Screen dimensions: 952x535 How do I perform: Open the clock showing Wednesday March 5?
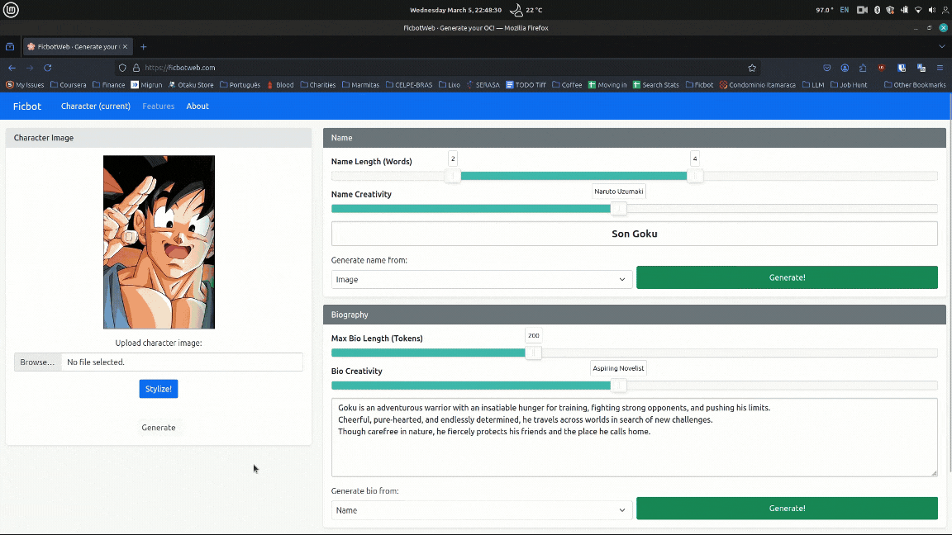[455, 10]
